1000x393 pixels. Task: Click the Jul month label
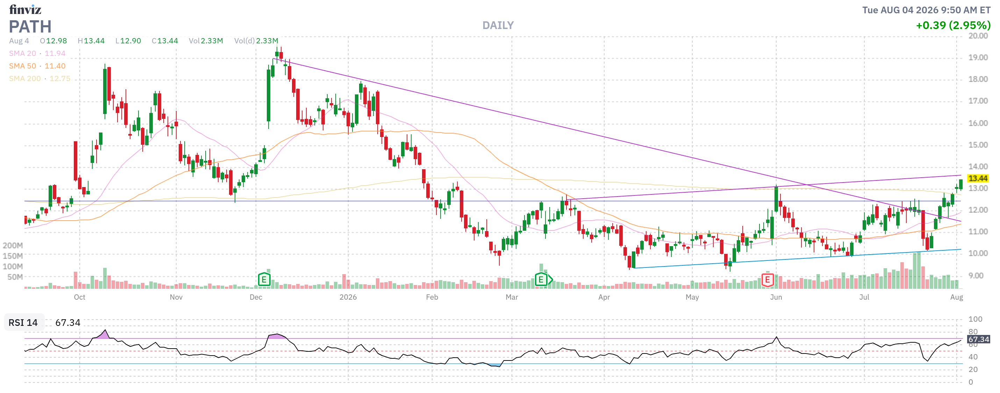point(864,297)
